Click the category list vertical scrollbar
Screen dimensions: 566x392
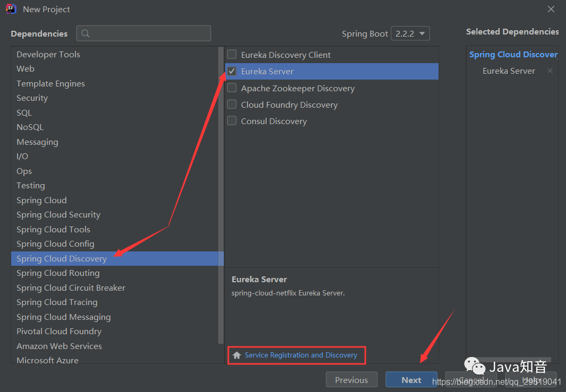(x=221, y=195)
